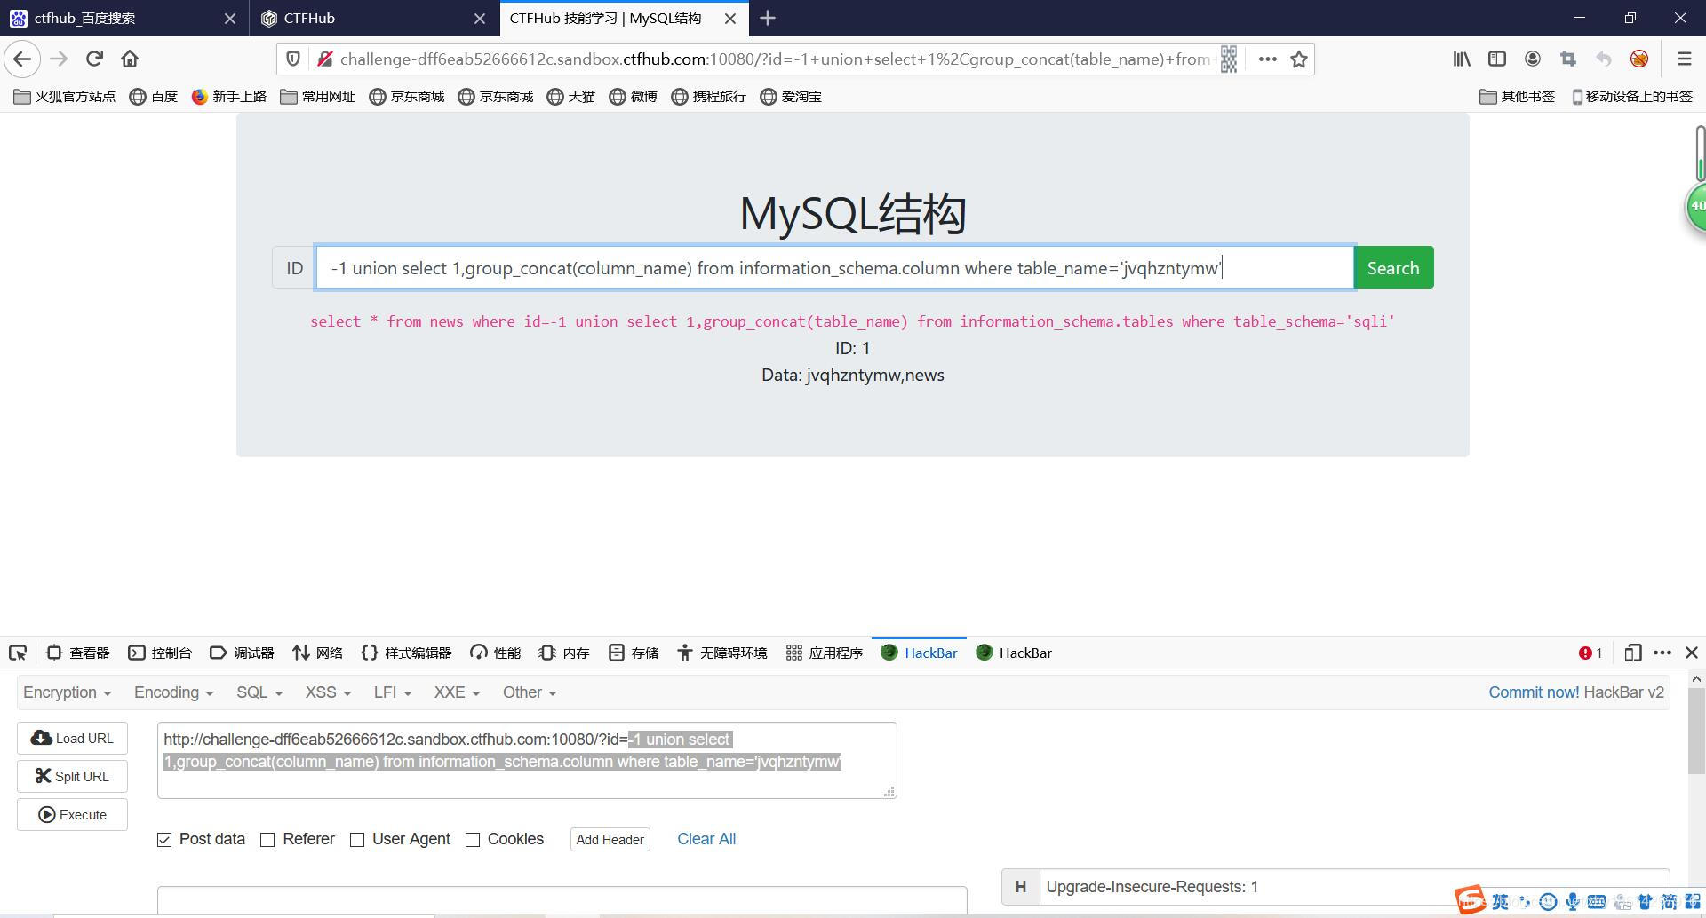Toggle the sidebar view icon

click(x=1497, y=59)
